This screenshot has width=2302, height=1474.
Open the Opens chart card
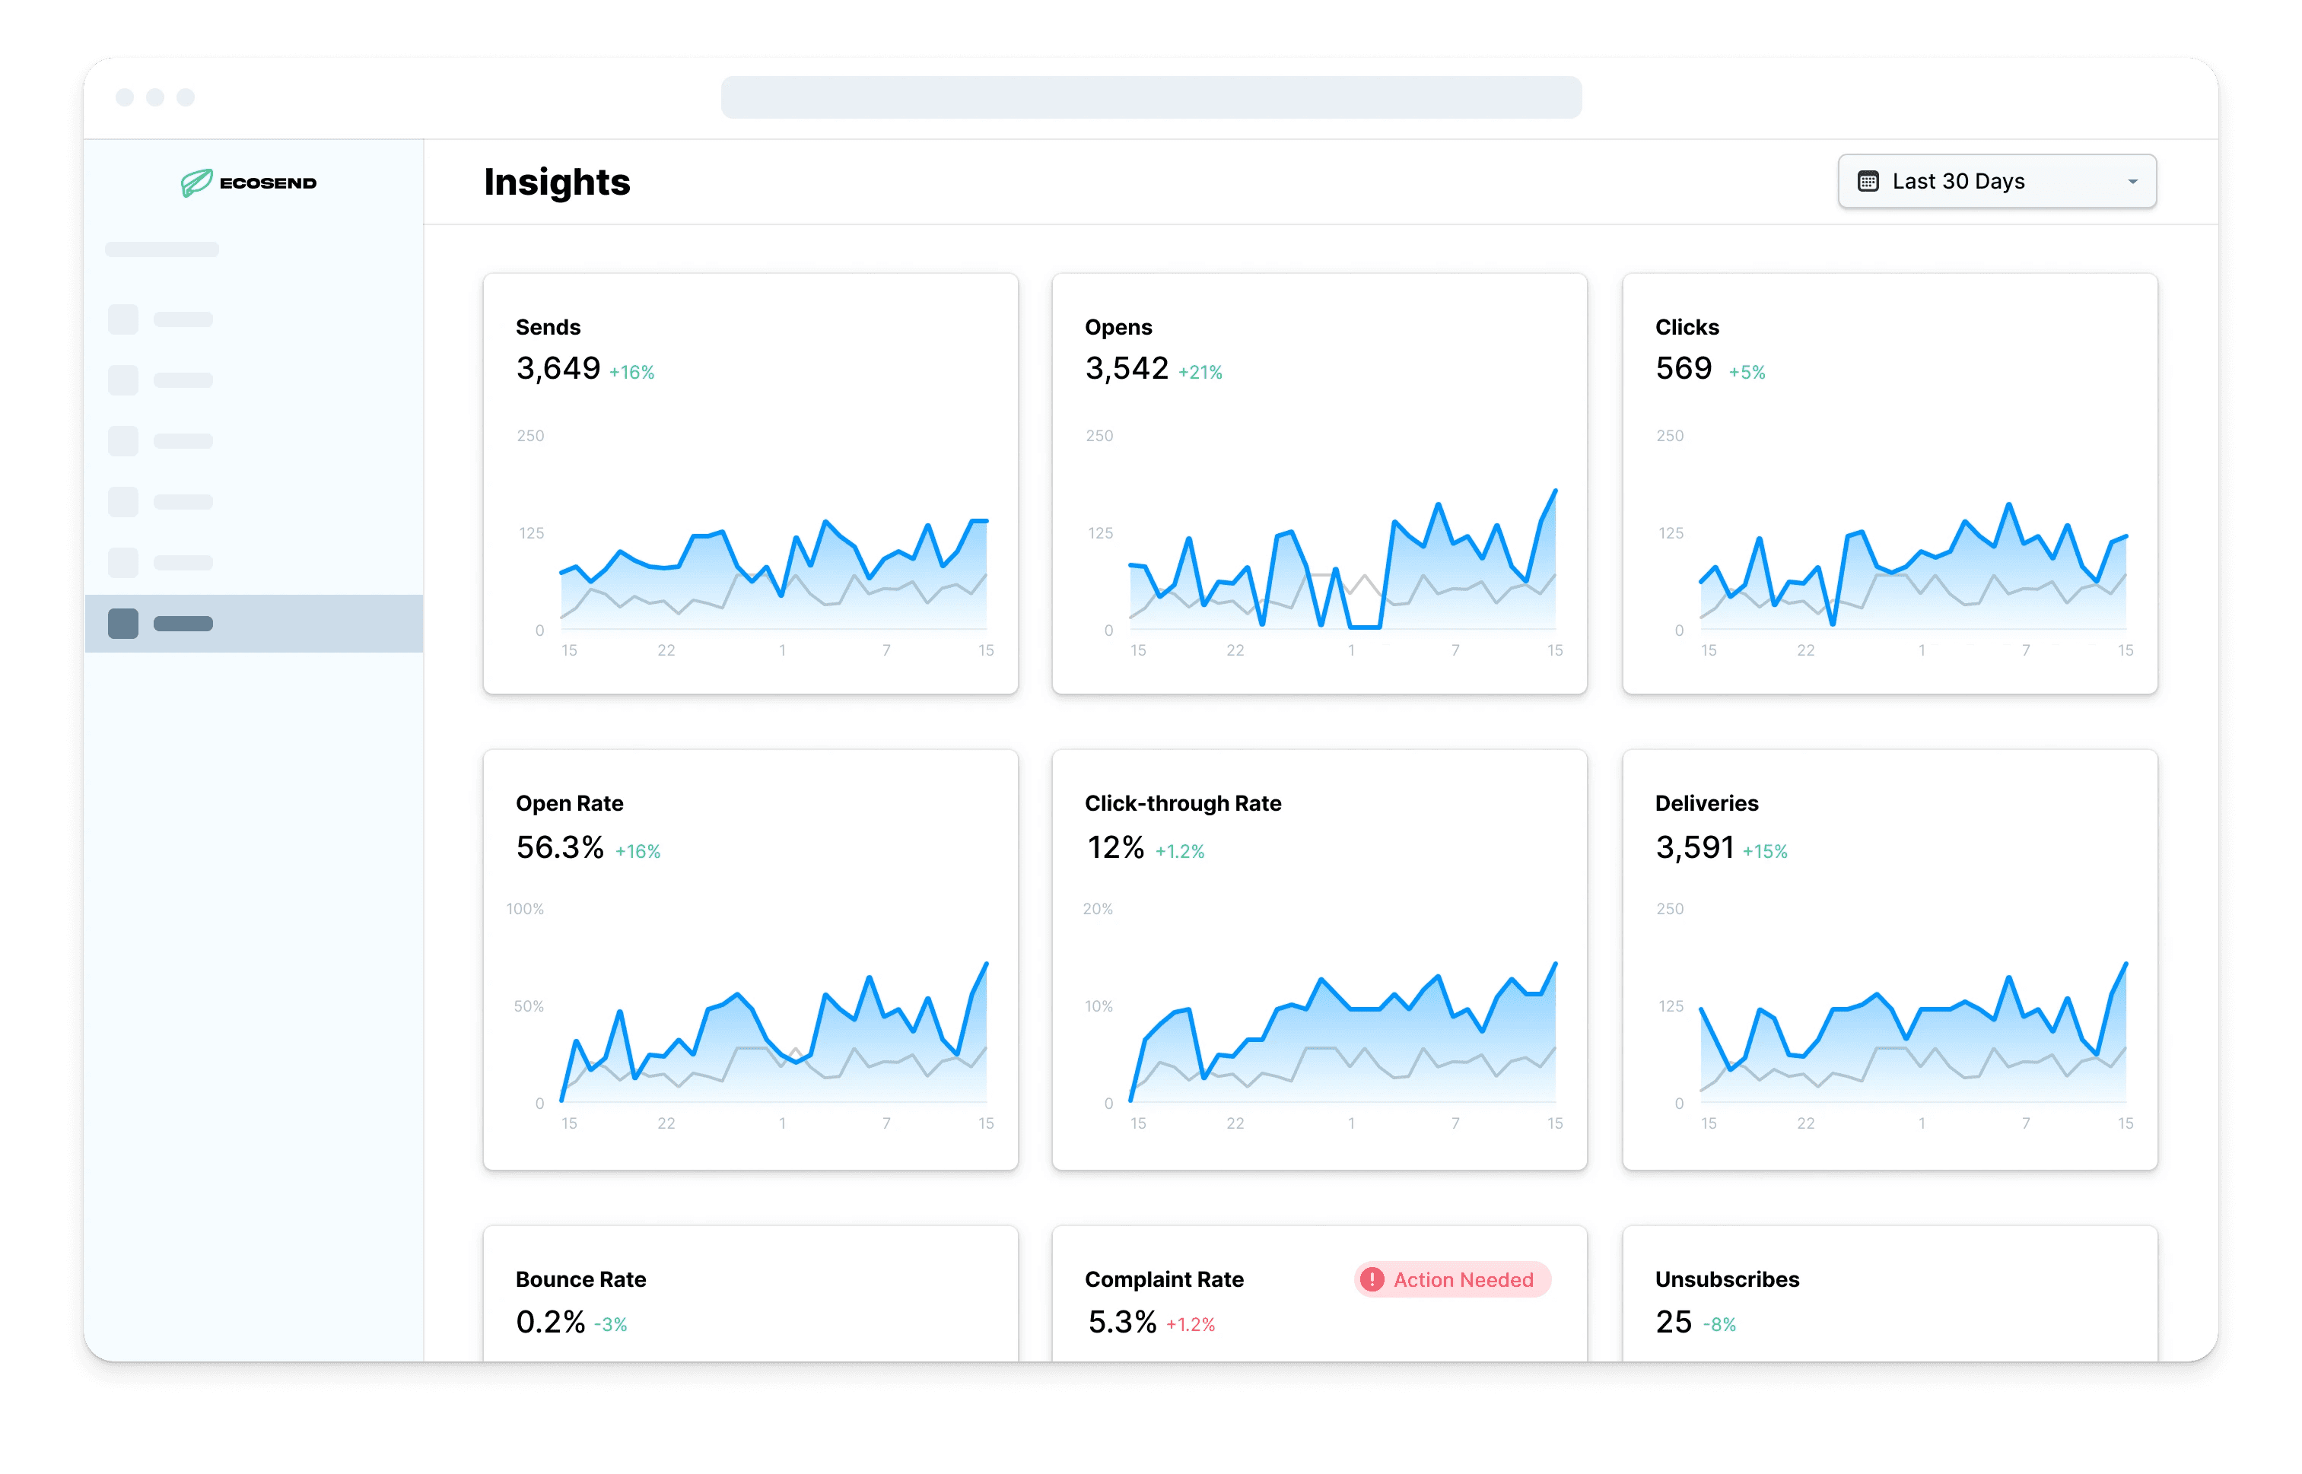coord(1319,484)
